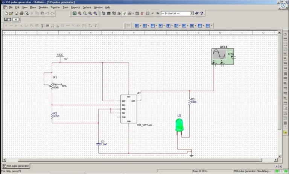
Task: Expand the first blue virtual component family dropdown
Action: point(140,26)
